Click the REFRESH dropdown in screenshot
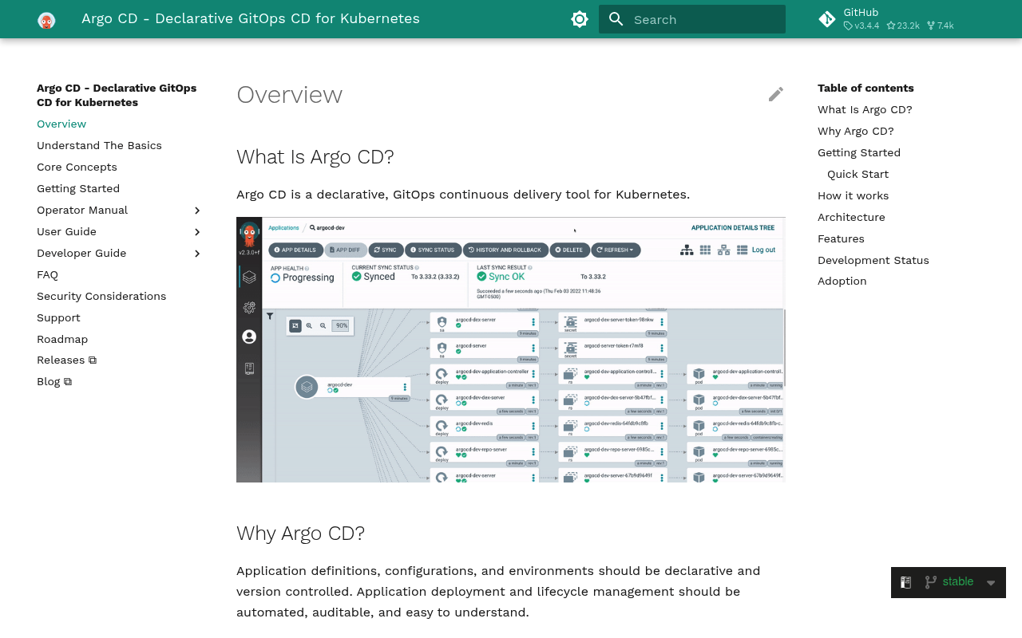The width and height of the screenshot is (1022, 638). tap(616, 250)
